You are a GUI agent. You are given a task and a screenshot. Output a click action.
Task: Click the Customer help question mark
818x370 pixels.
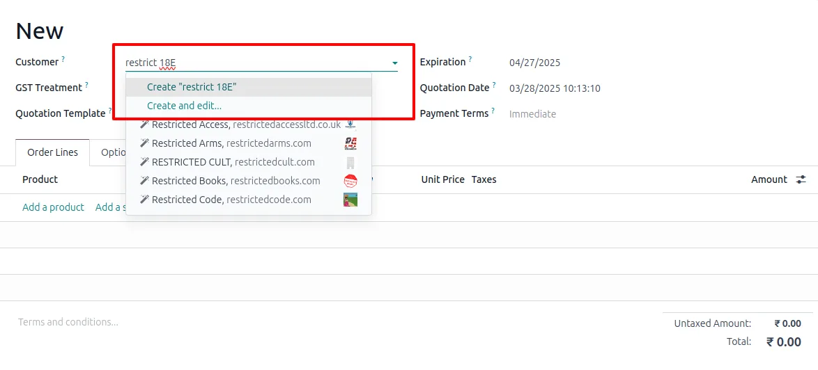click(63, 59)
